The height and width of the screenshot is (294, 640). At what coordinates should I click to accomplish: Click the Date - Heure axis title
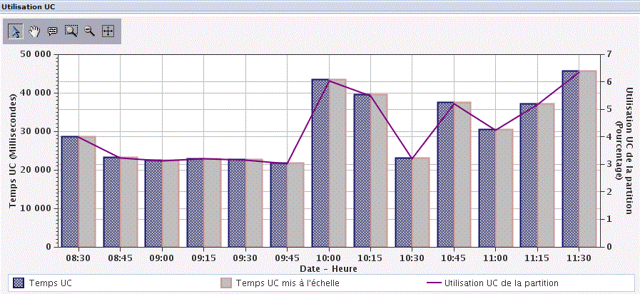(x=329, y=269)
